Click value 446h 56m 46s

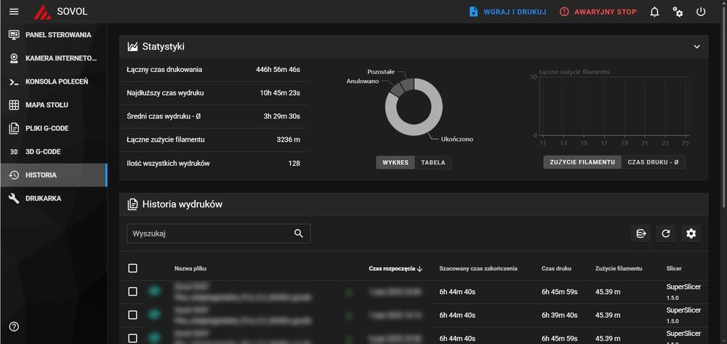point(278,70)
